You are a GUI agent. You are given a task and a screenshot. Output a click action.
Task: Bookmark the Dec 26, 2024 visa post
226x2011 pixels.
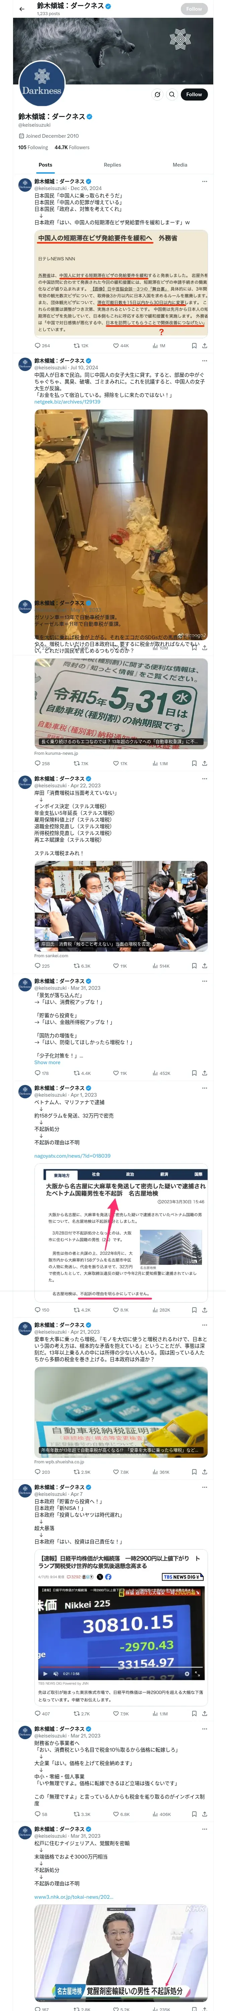point(194,345)
